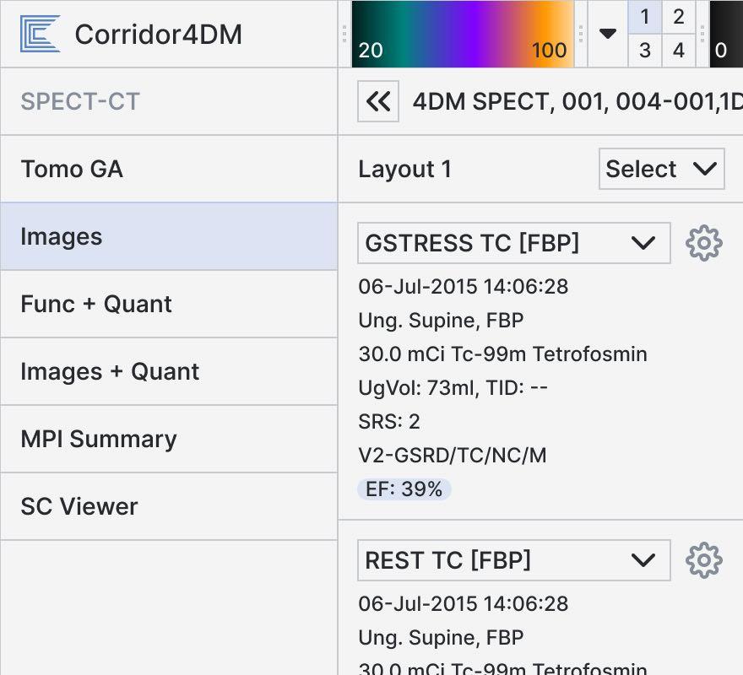Switch to quadrant 4 in the number grid
Screen dimensions: 743x675
678,51
